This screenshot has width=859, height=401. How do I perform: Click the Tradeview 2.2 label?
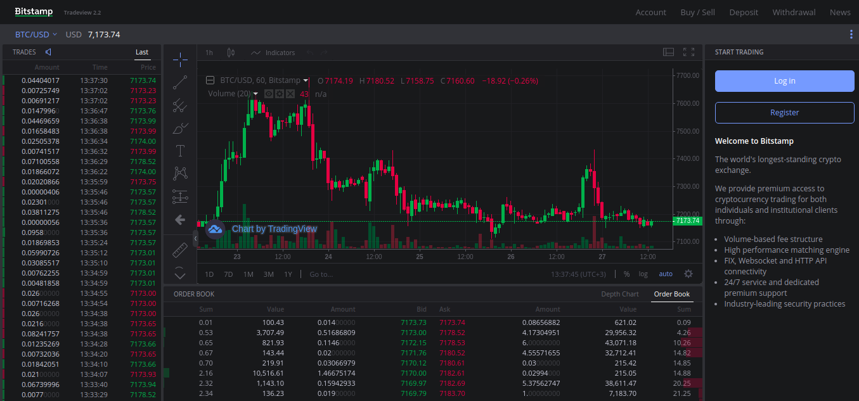click(x=82, y=13)
